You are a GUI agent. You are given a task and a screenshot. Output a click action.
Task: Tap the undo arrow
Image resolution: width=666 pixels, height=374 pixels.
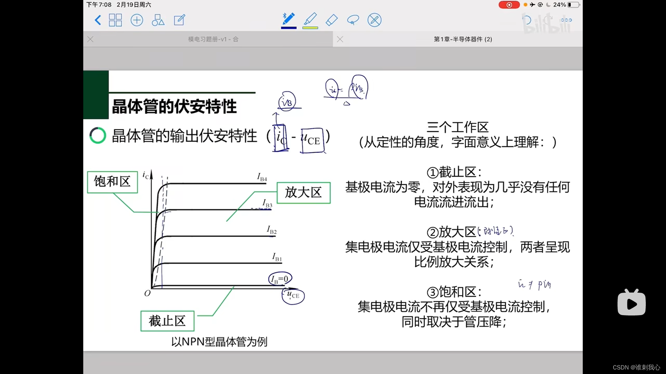click(x=527, y=20)
